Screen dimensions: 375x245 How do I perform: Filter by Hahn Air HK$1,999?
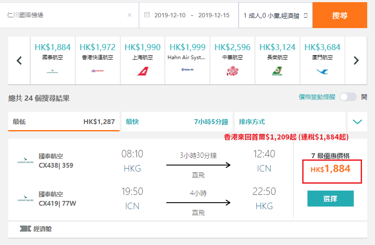click(187, 60)
